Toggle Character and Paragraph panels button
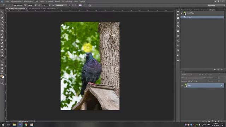 tap(89, 5)
